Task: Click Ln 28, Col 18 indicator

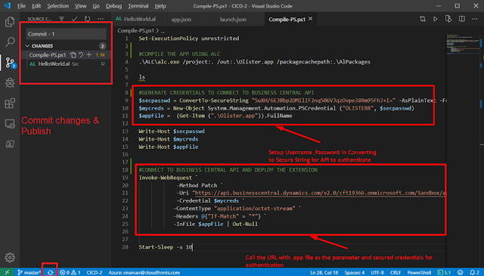Action: point(324,272)
